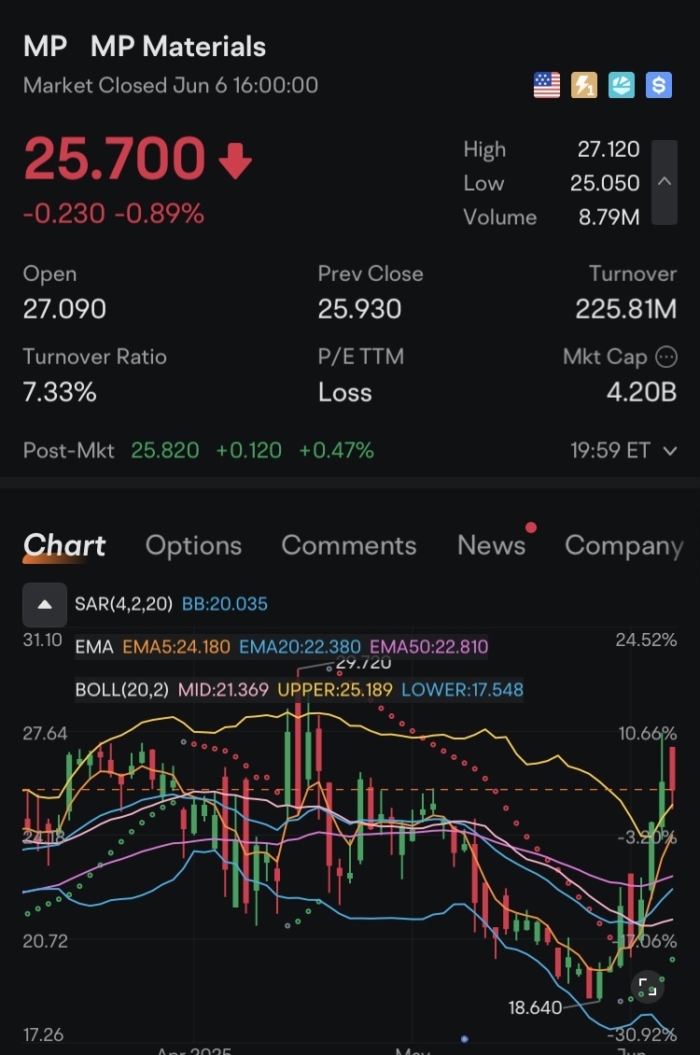Switch to the News tab
The width and height of the screenshot is (700, 1055).
[x=491, y=545]
